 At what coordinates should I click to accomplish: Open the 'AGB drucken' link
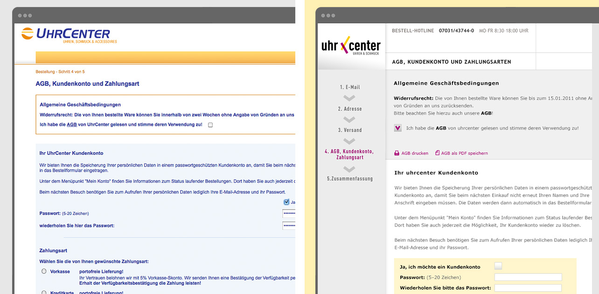(415, 153)
